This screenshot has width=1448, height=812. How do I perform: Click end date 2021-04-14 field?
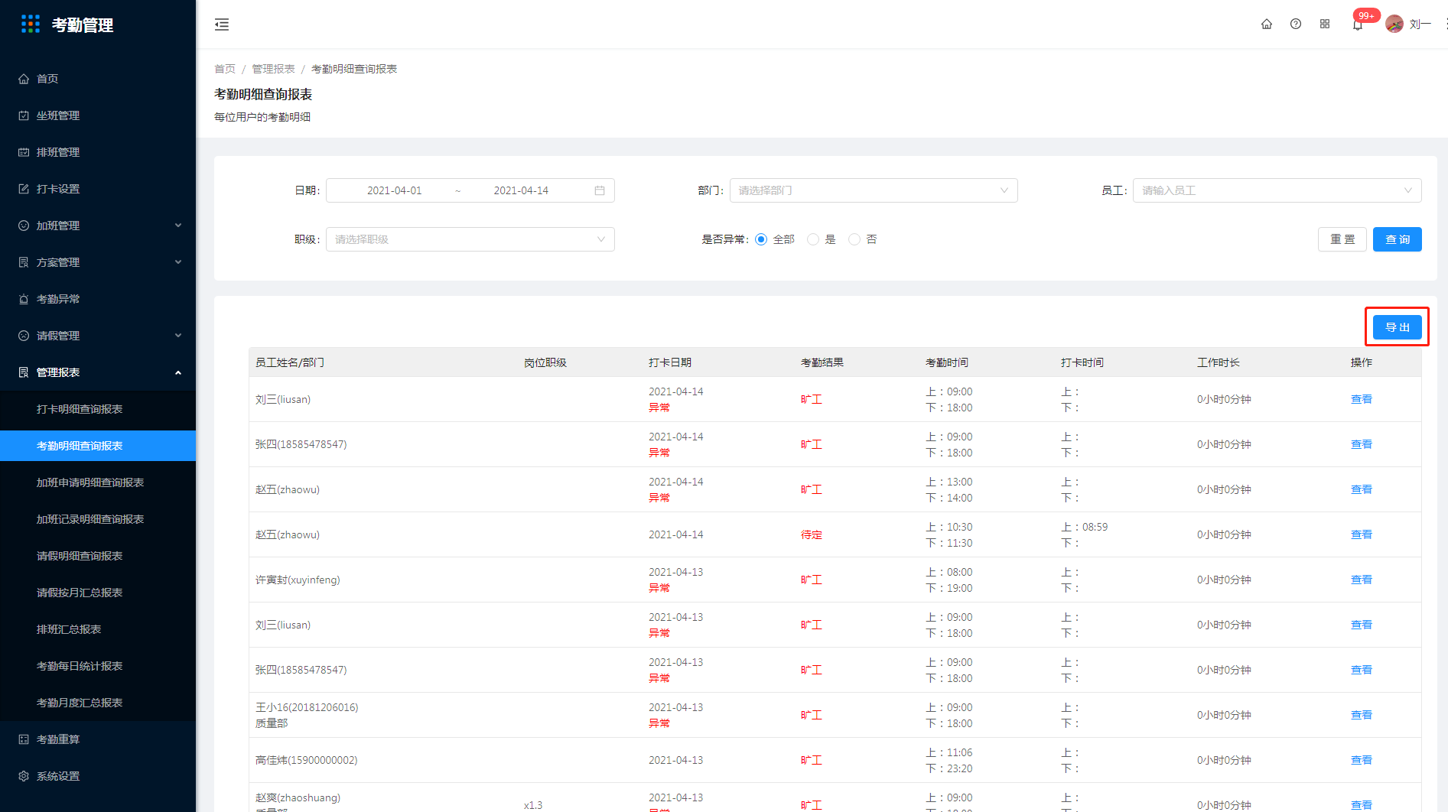tap(521, 190)
